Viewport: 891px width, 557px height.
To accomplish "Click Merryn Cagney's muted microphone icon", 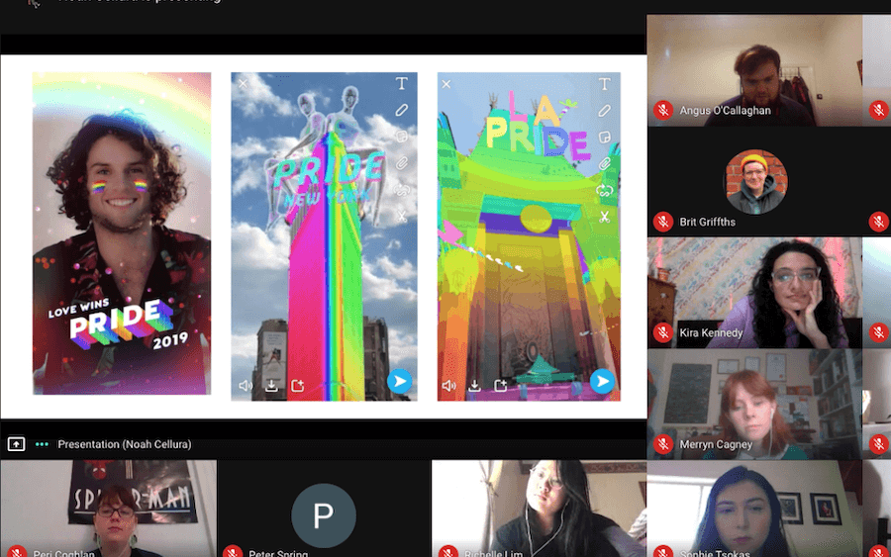I will [x=662, y=444].
